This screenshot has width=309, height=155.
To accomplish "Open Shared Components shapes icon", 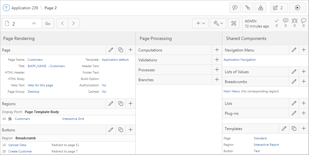I will click(261, 8).
